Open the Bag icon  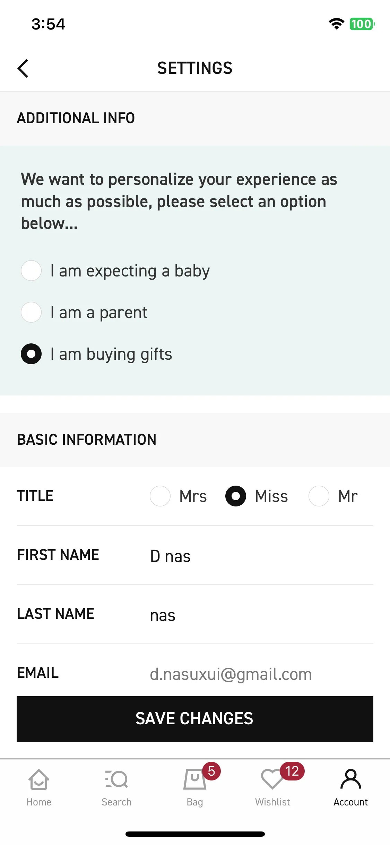(195, 780)
